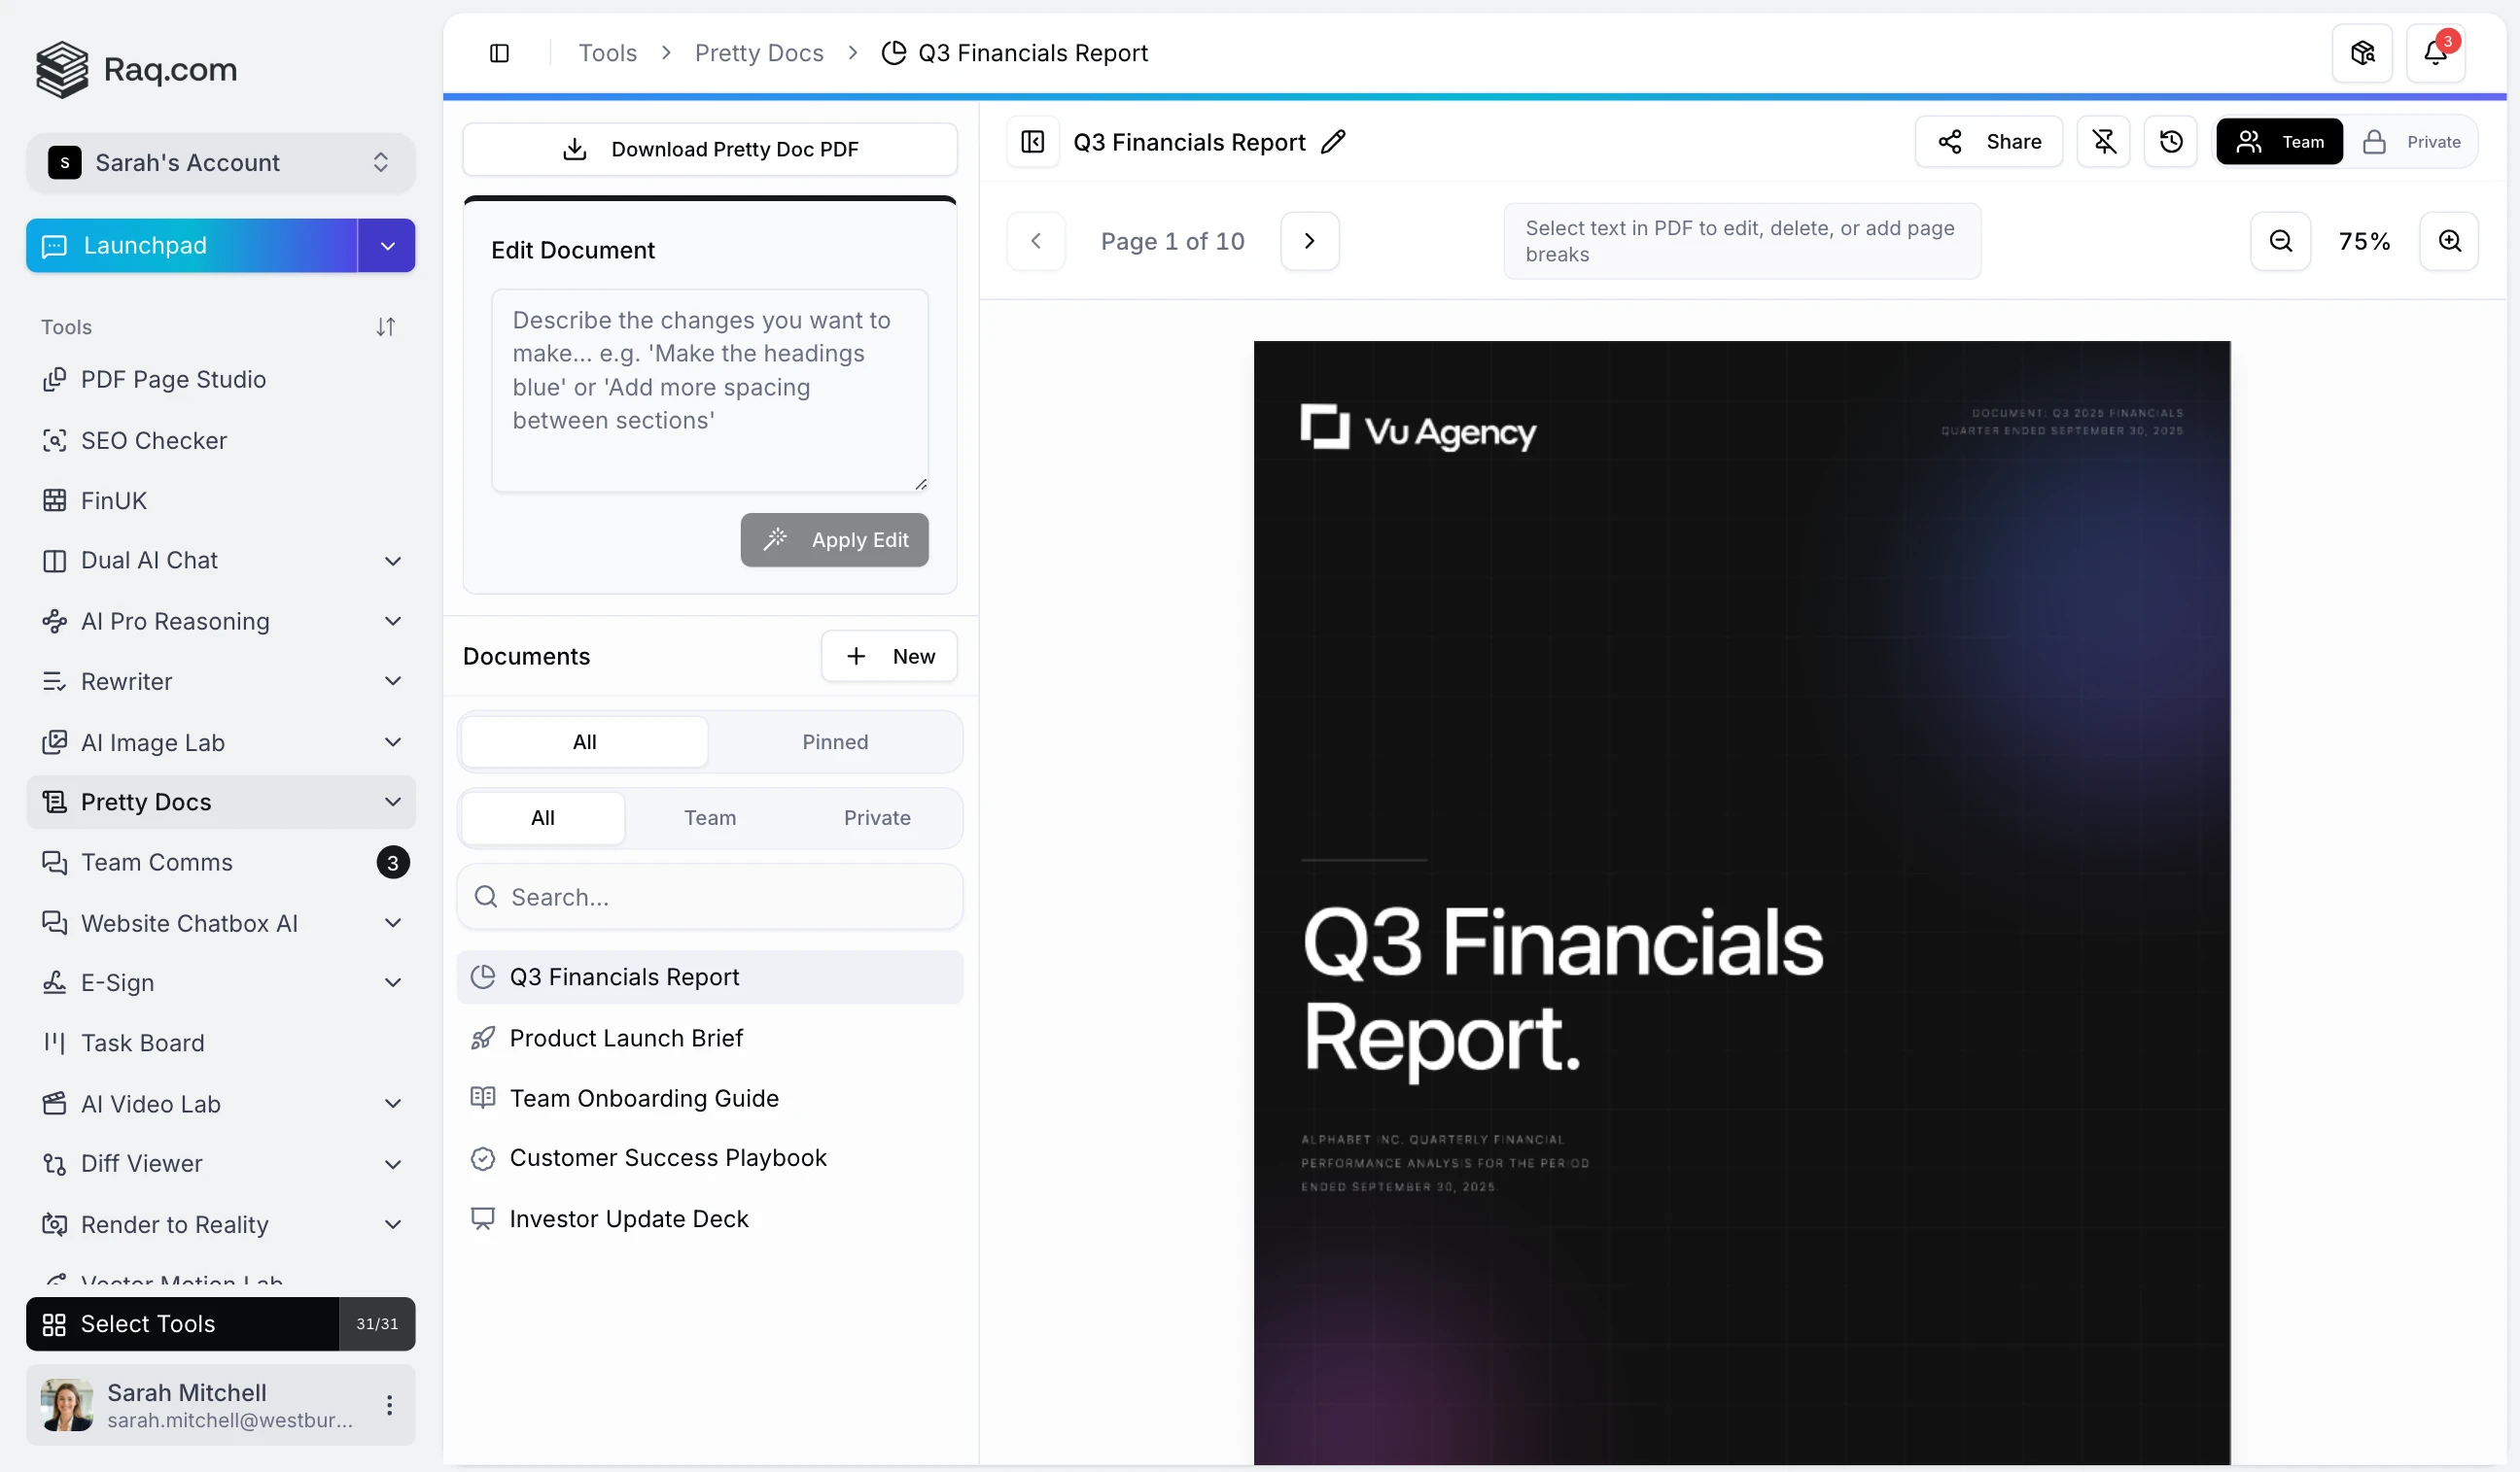Switch to the Pinned documents tab
Screen dimensions: 2520x1472
click(835, 741)
